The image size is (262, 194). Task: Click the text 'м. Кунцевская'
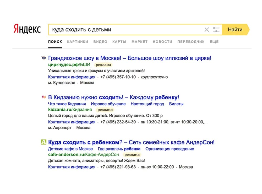[62, 83]
